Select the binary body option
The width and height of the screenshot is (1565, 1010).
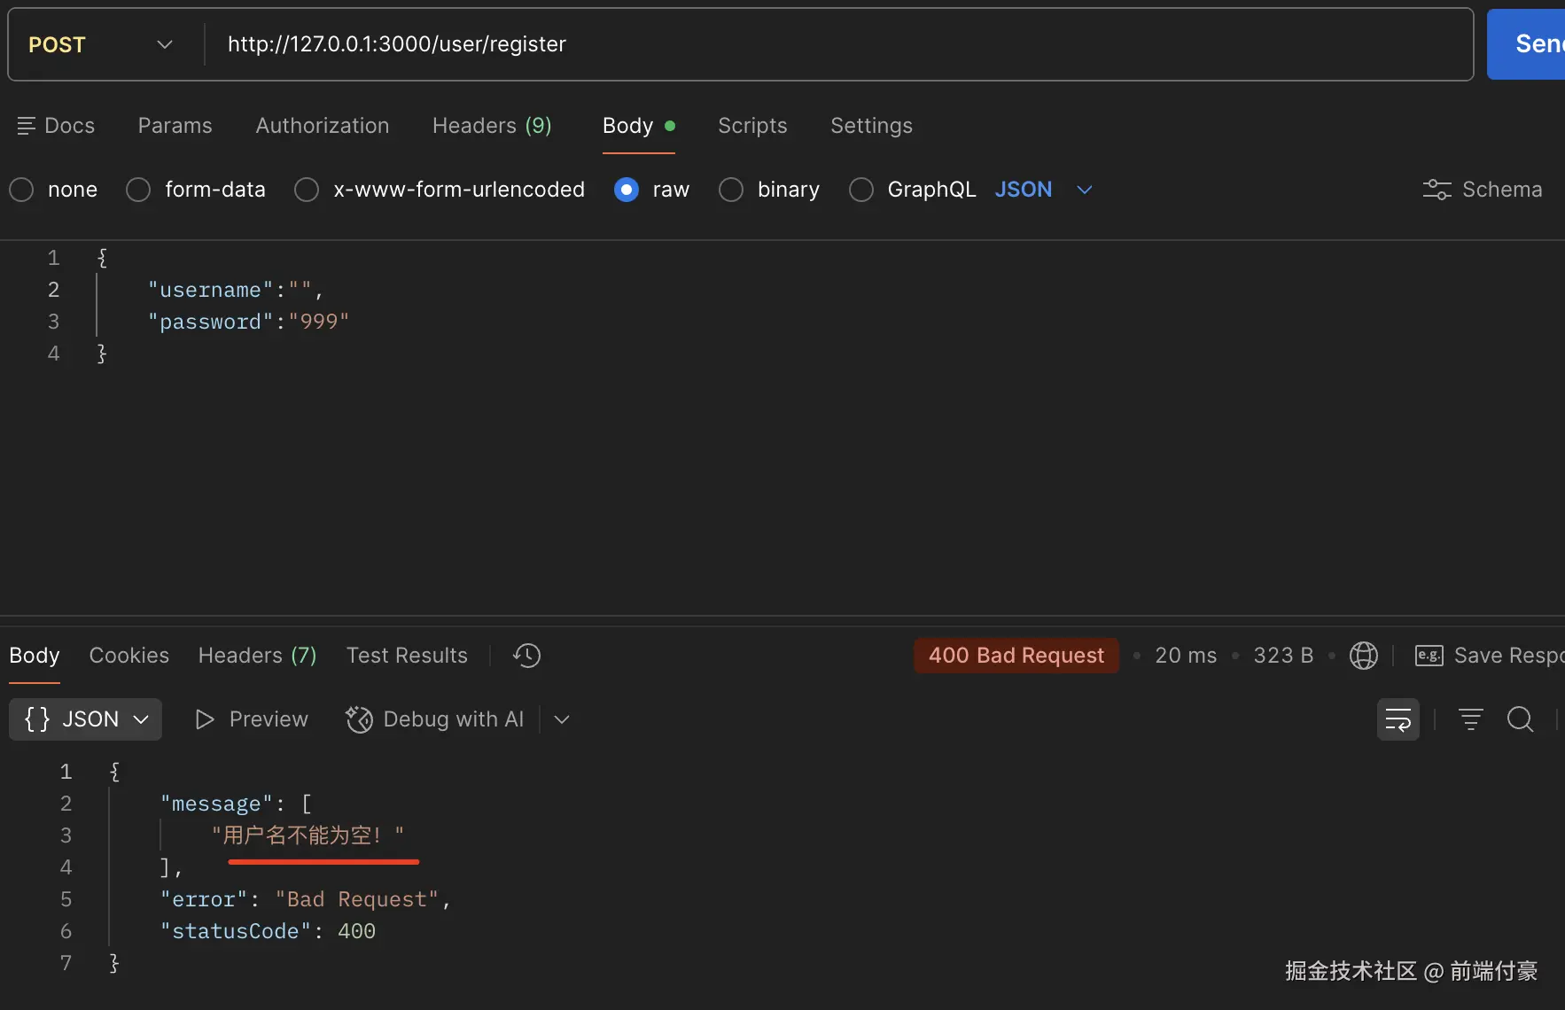(x=731, y=190)
